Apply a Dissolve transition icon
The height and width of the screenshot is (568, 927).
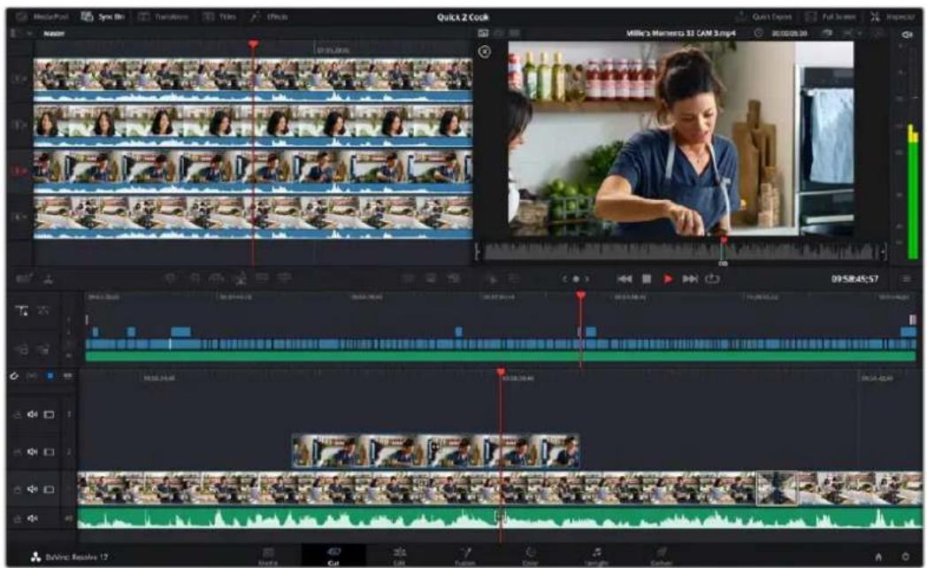pyautogui.click(x=431, y=278)
